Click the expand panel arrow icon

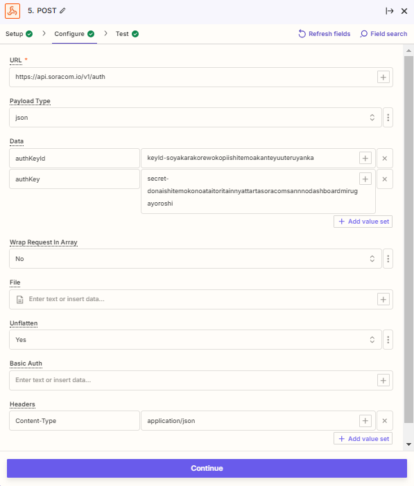pos(390,11)
